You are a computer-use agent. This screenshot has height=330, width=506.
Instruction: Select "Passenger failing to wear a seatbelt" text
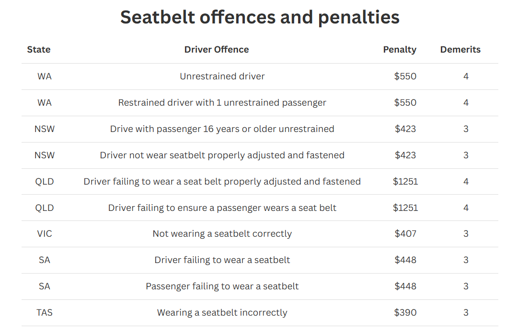[x=222, y=286]
